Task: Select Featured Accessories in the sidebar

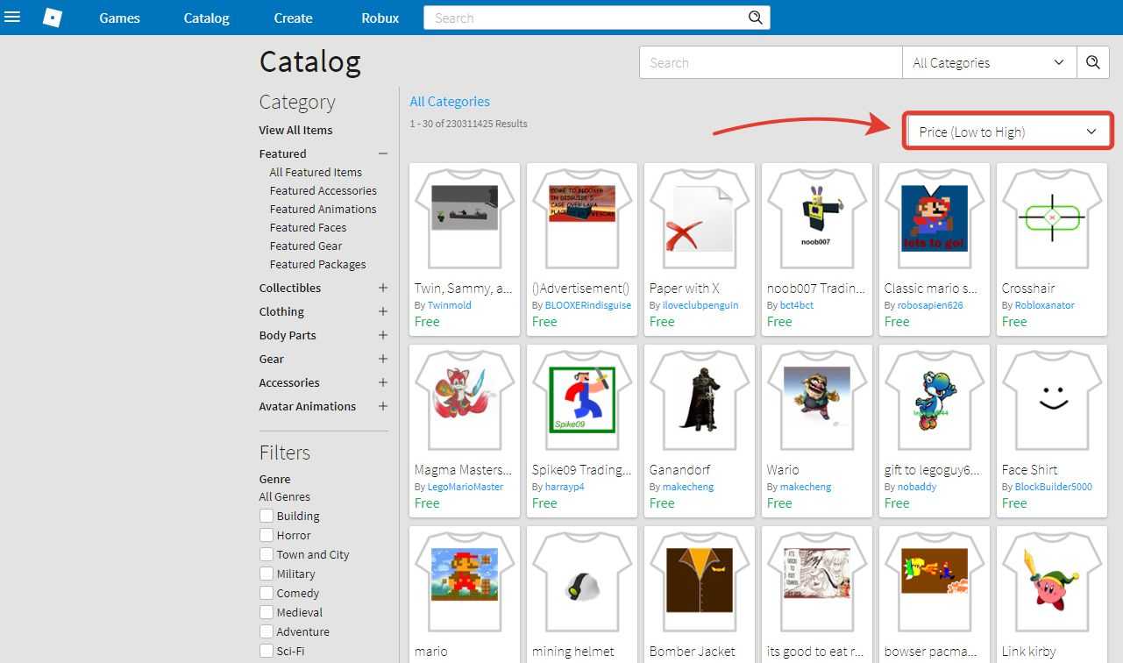Action: 323,190
